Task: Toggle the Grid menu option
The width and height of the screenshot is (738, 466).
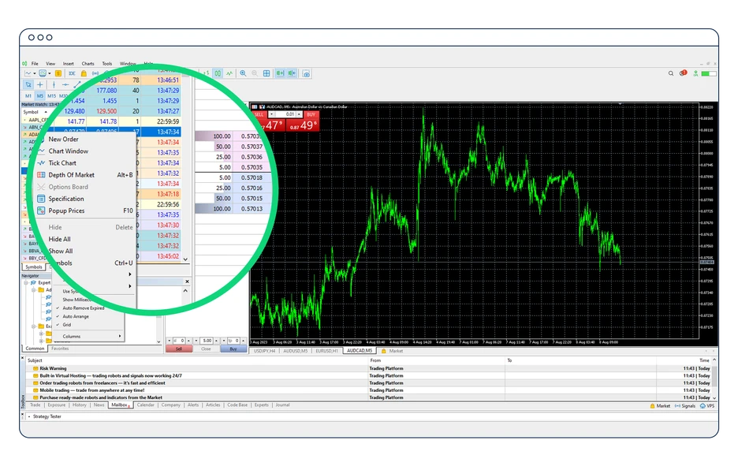Action: click(x=67, y=325)
